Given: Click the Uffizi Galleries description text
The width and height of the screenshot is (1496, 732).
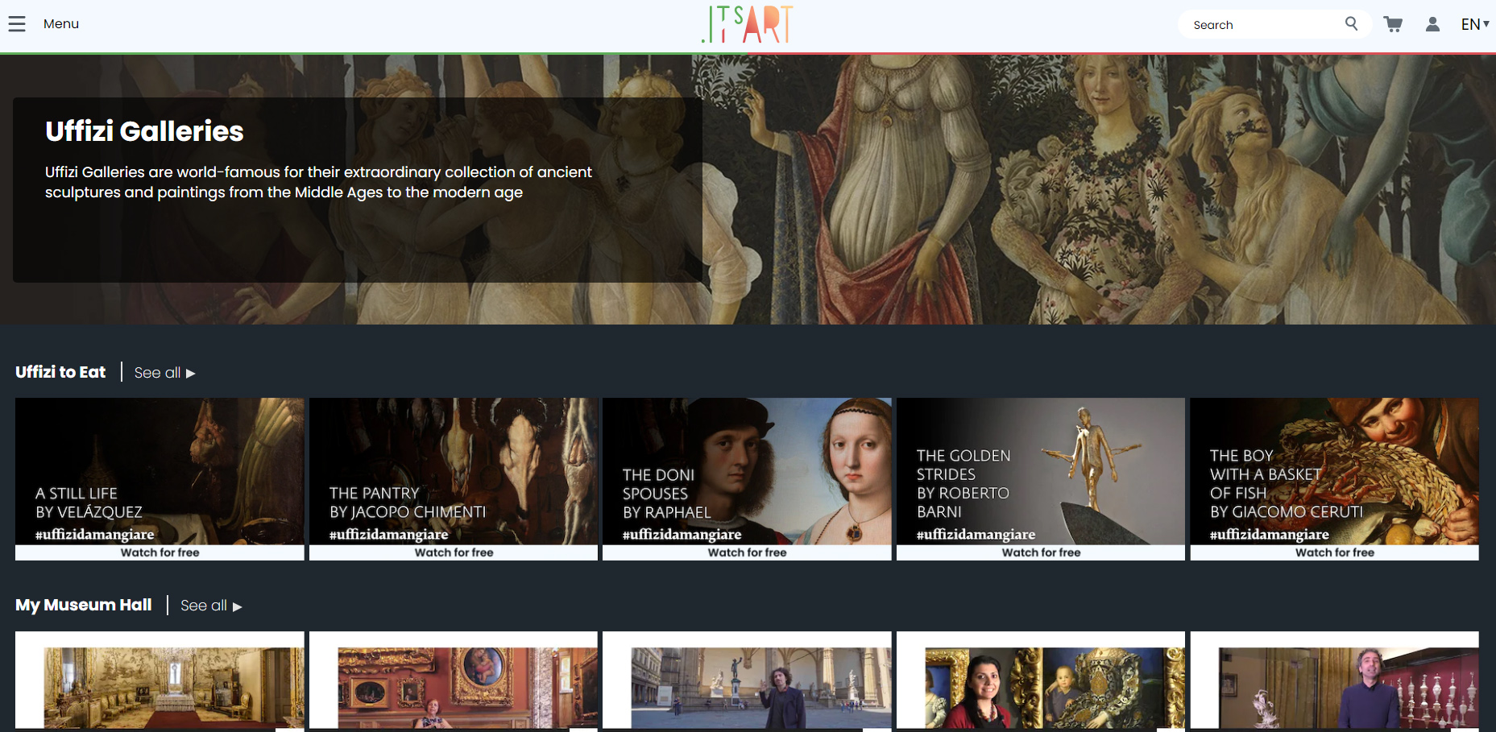Looking at the screenshot, I should 318,182.
